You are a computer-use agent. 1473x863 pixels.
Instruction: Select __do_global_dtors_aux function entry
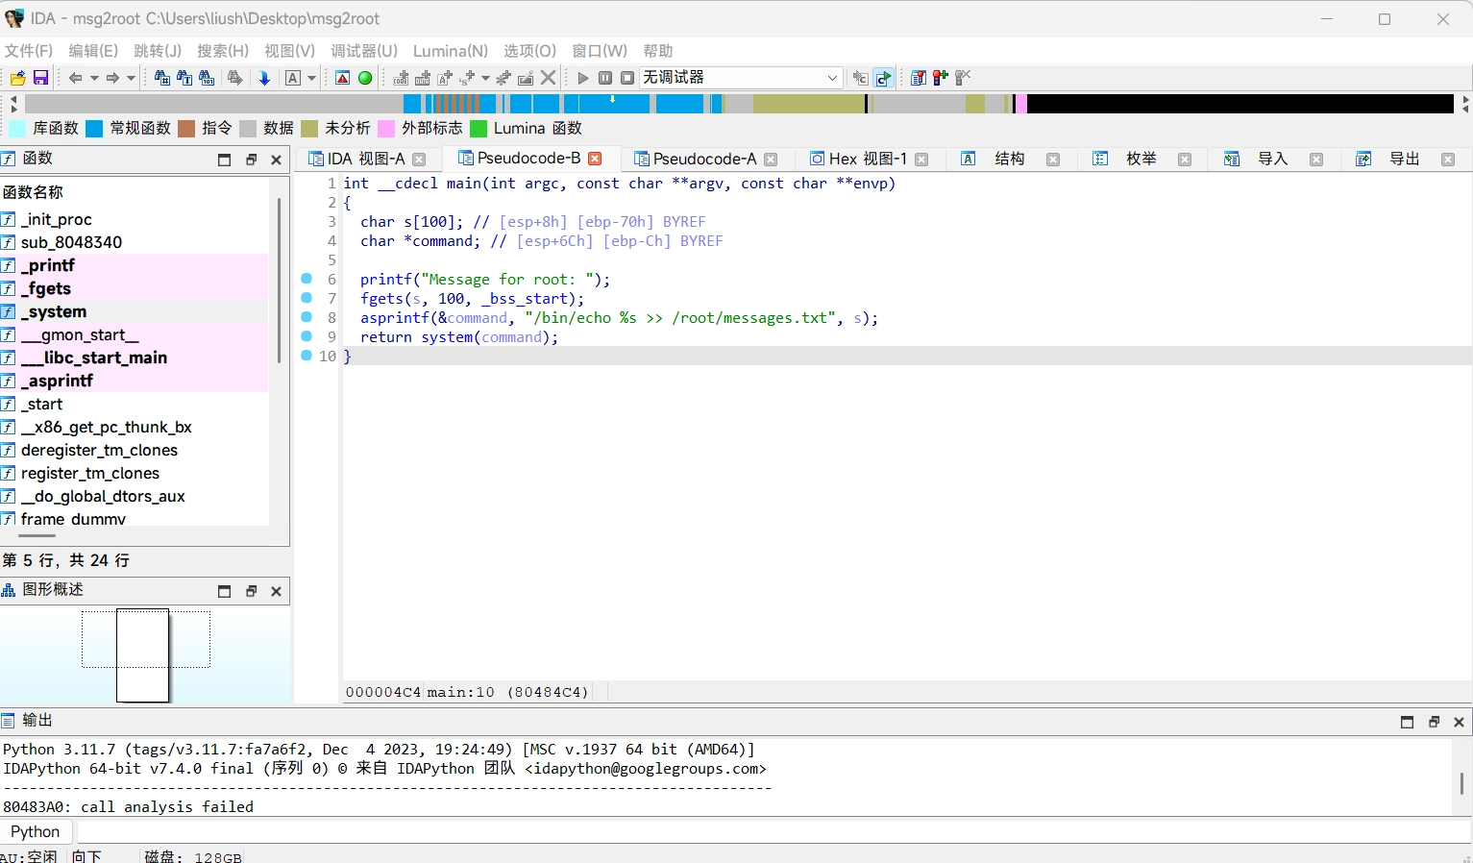click(135, 496)
